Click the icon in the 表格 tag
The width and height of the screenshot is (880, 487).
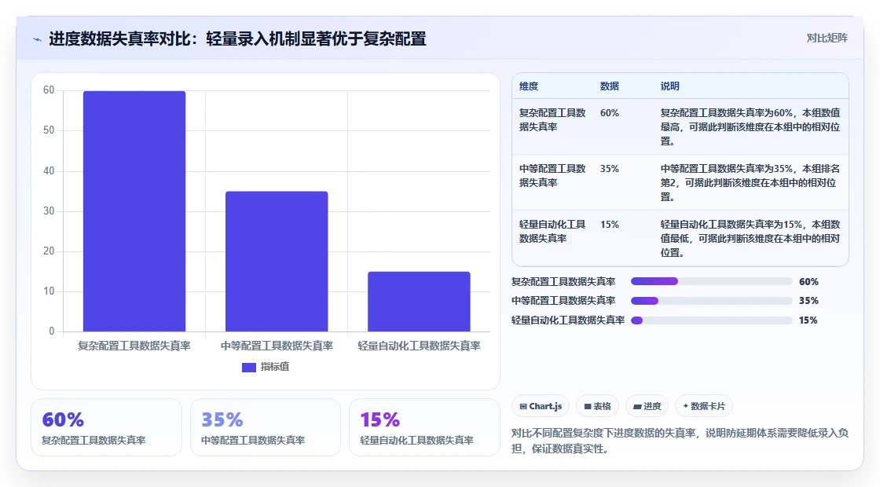point(588,407)
